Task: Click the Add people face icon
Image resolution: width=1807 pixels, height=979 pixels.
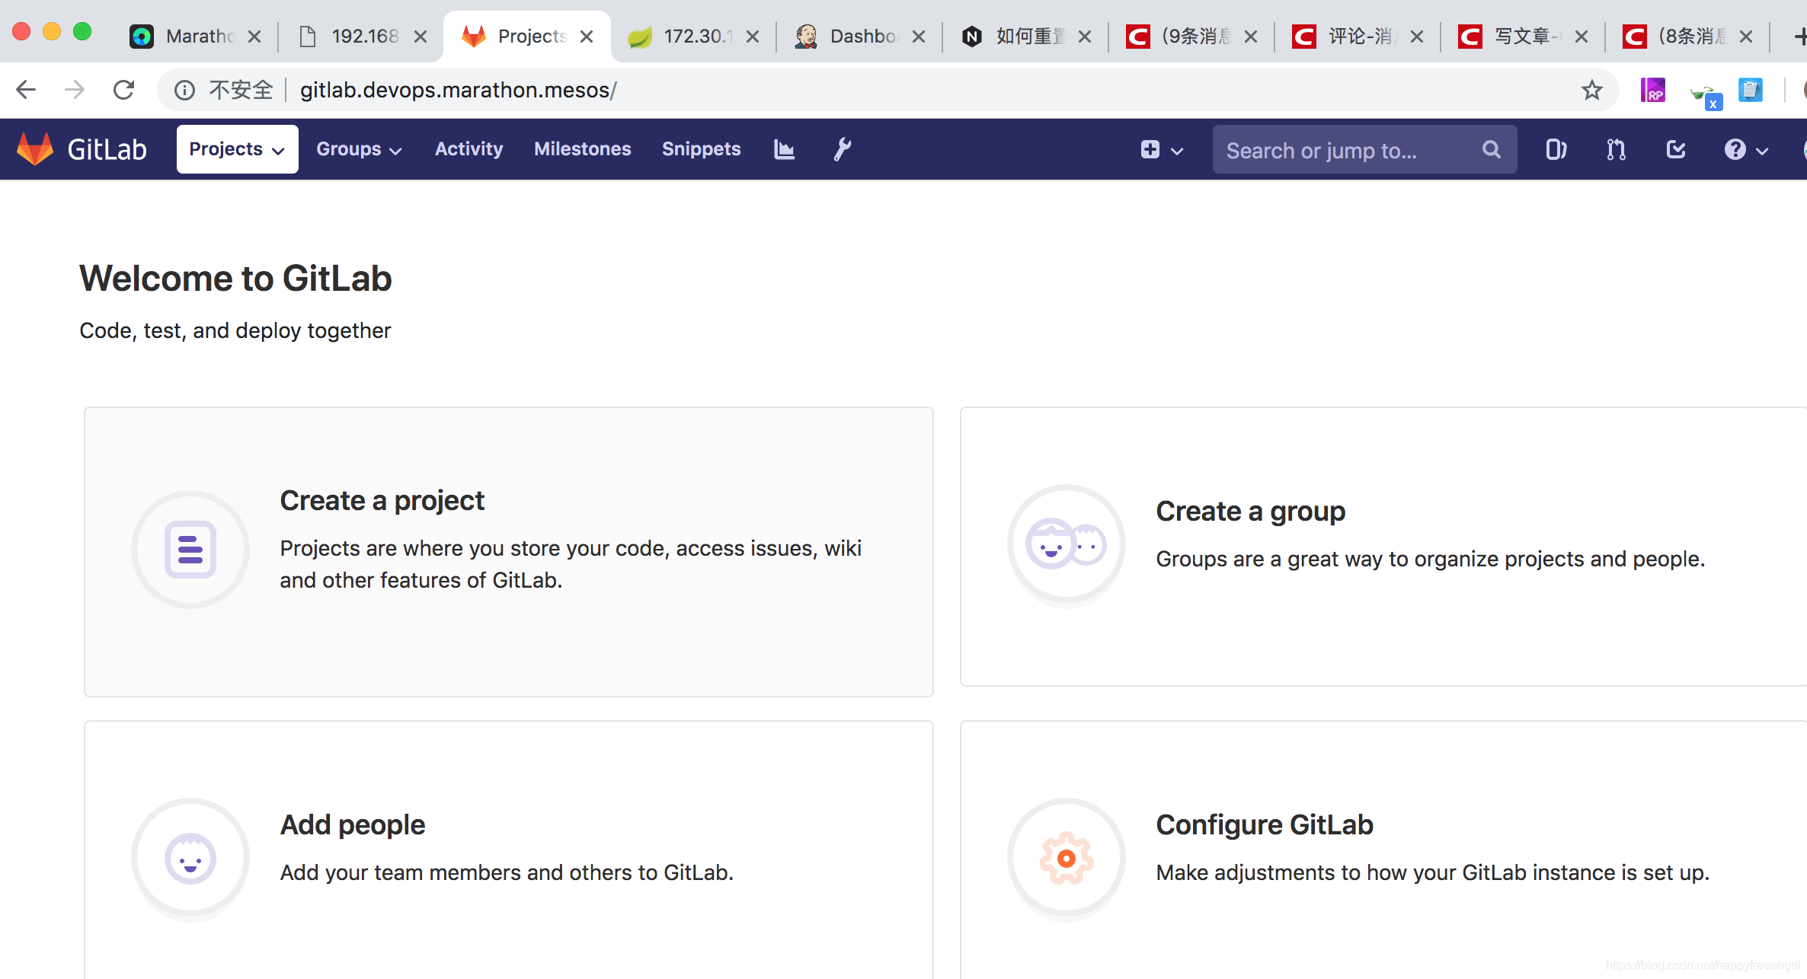Action: click(190, 858)
